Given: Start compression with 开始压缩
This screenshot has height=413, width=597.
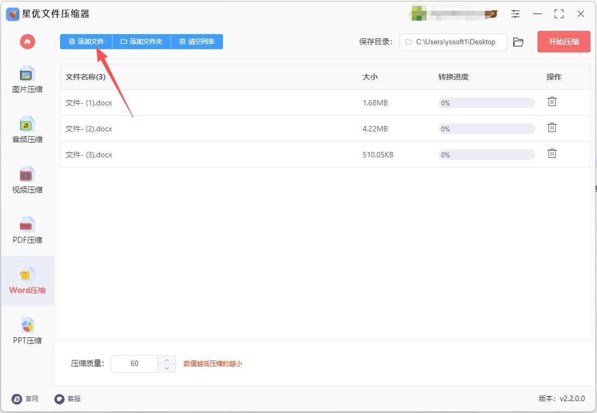Looking at the screenshot, I should [x=564, y=42].
